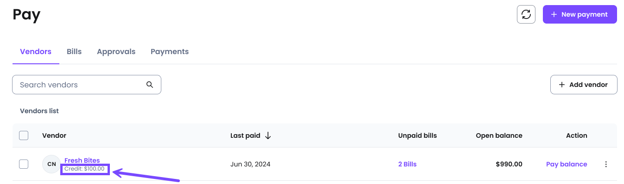The height and width of the screenshot is (184, 624).
Task: Click Pay balance for Fresh Bites
Action: [x=567, y=164]
